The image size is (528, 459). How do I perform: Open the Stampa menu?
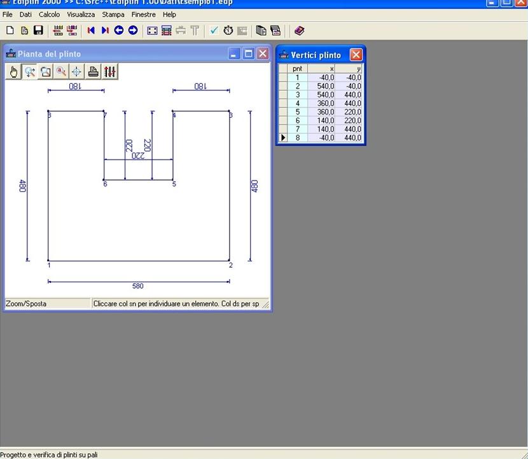tap(113, 14)
